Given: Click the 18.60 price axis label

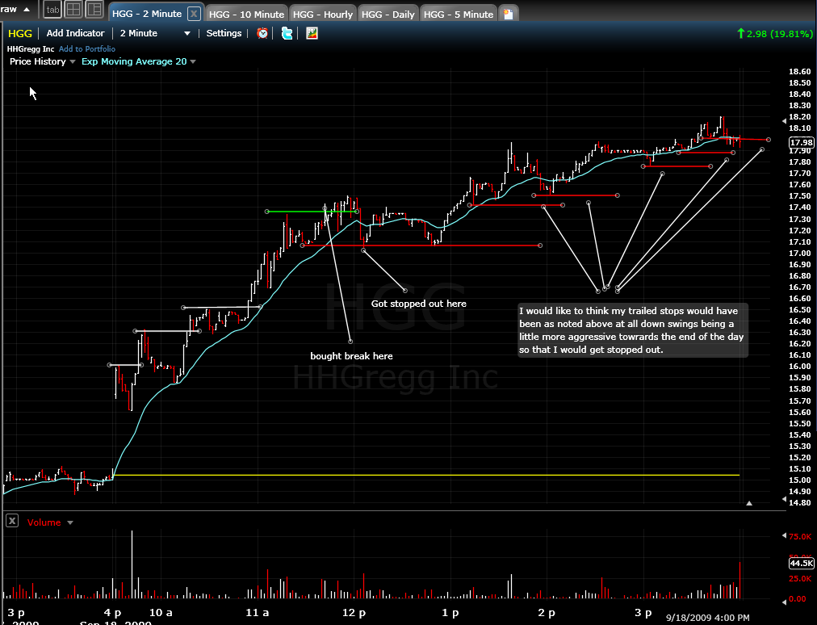Looking at the screenshot, I should coord(800,71).
